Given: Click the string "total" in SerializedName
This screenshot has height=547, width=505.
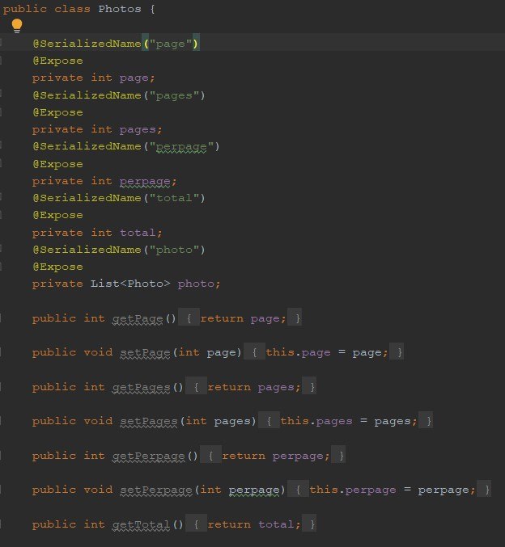Looking at the screenshot, I should [x=174, y=198].
